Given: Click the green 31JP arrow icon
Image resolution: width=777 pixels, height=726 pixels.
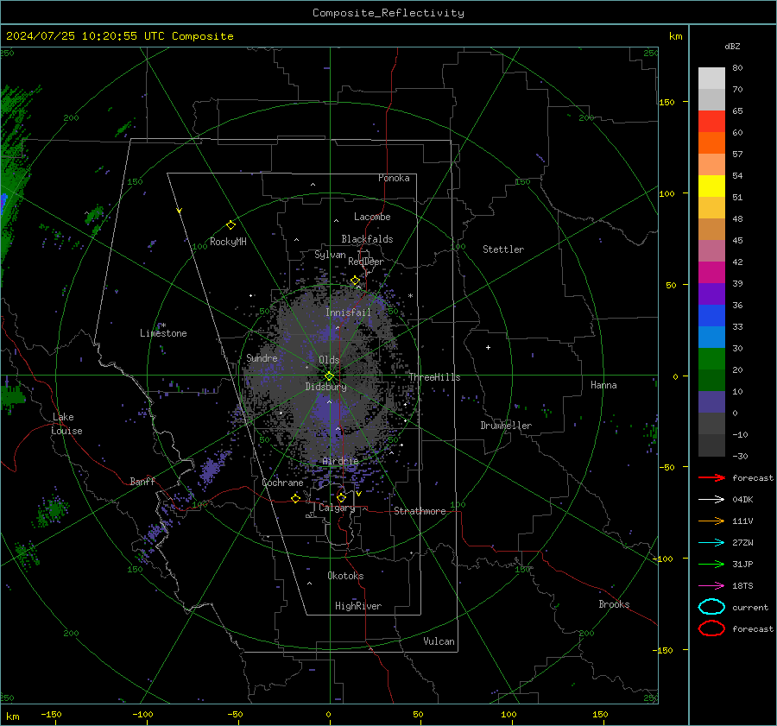Looking at the screenshot, I should [x=711, y=564].
